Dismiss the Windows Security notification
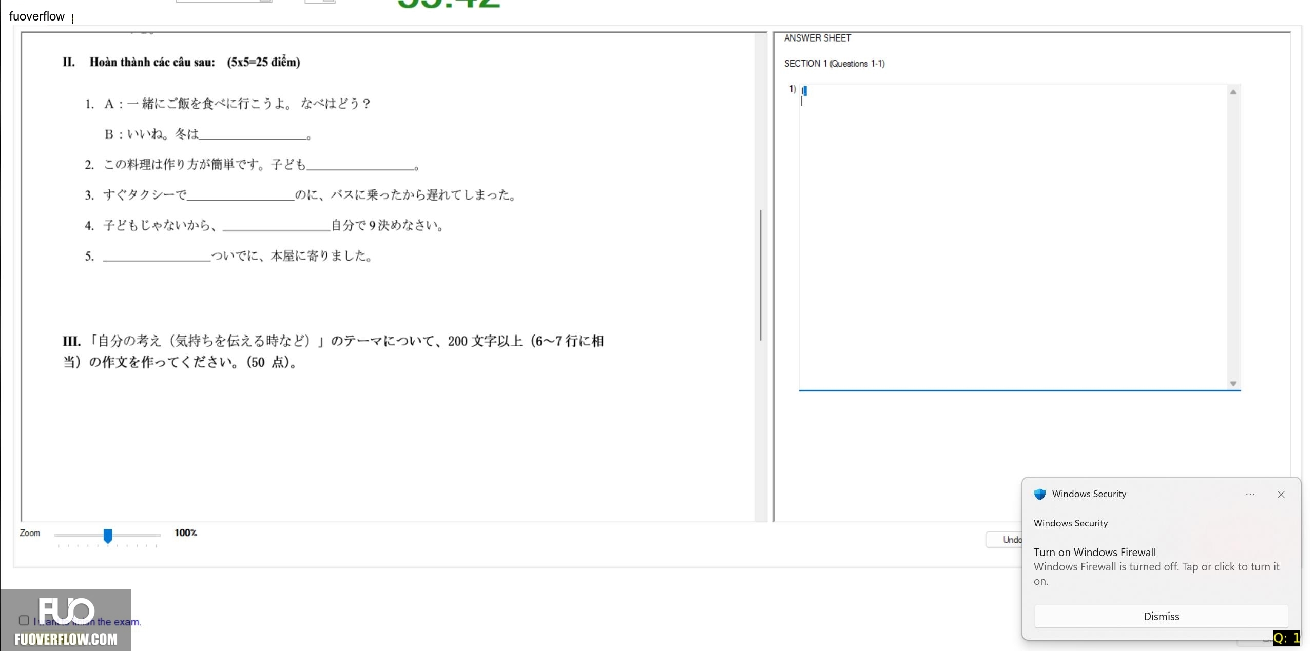This screenshot has height=651, width=1314. (1161, 616)
